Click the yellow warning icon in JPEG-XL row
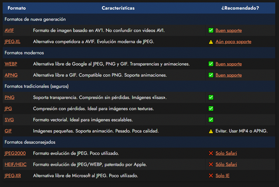The image size is (279, 187). 211,42
